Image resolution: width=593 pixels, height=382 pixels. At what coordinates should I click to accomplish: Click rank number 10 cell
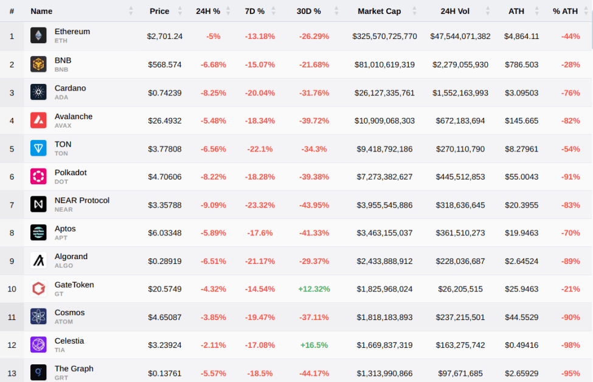tap(12, 289)
